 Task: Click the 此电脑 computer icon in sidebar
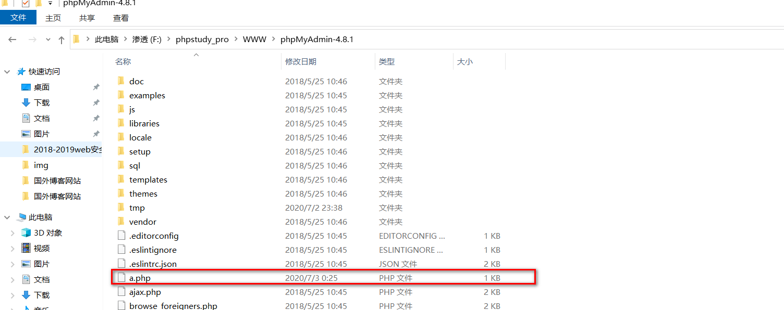(x=22, y=217)
